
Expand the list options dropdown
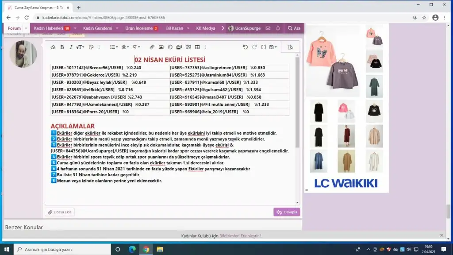pyautogui.click(x=114, y=47)
